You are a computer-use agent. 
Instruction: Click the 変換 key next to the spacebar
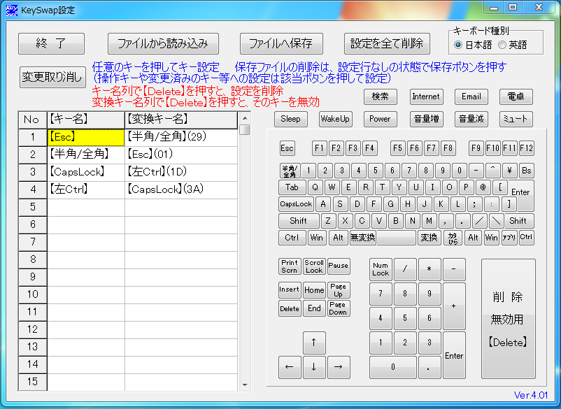pyautogui.click(x=429, y=238)
